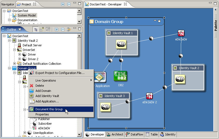Expand Driver 2 node in Outline
This screenshot has width=219, height=139.
point(20,59)
